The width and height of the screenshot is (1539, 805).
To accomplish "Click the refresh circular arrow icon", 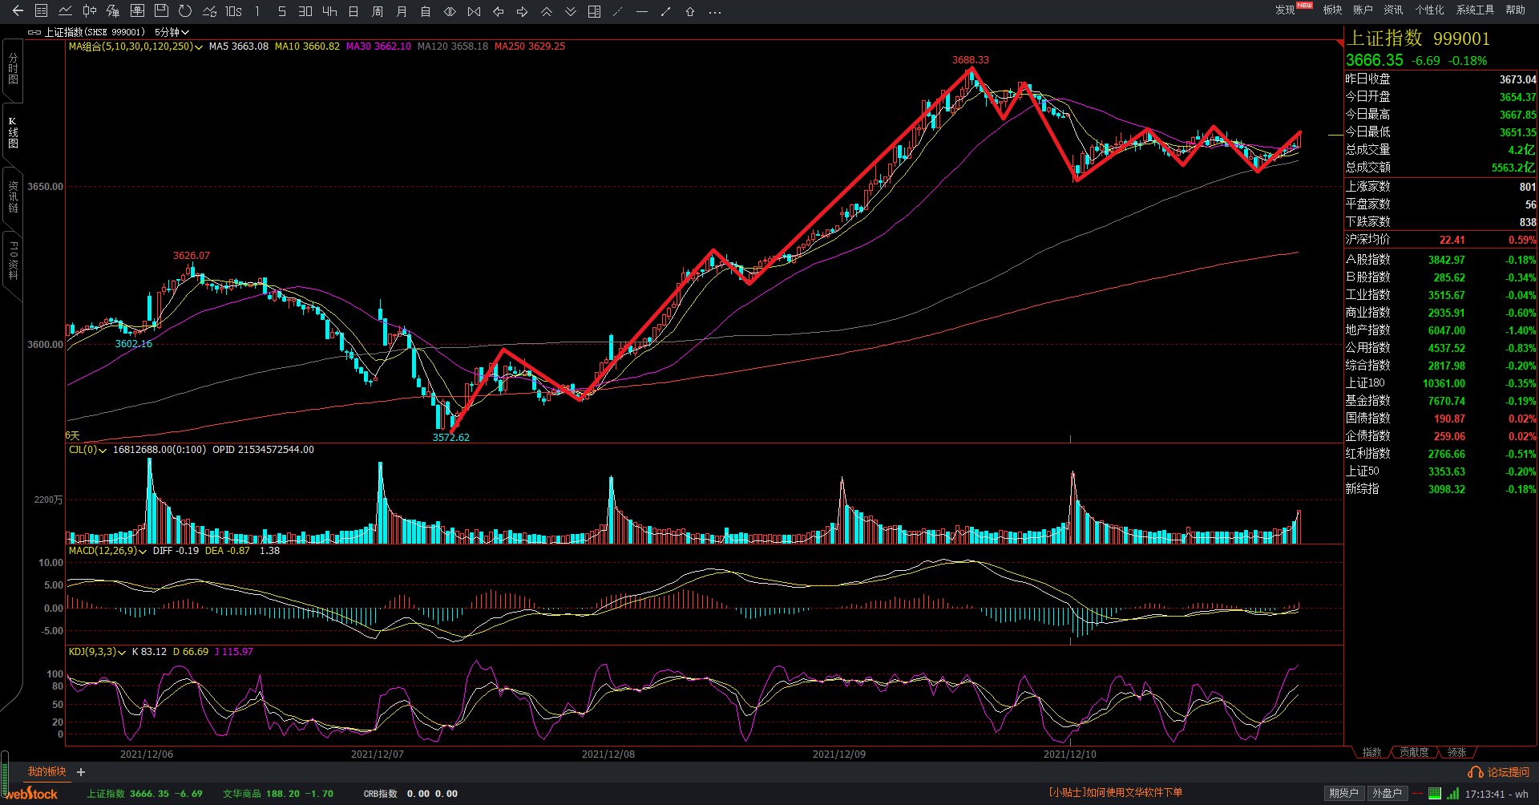I will click(x=185, y=11).
